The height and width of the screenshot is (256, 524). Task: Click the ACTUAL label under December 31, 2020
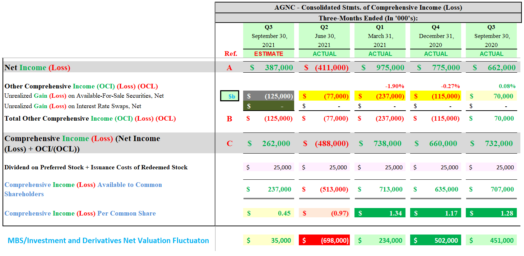pos(436,54)
